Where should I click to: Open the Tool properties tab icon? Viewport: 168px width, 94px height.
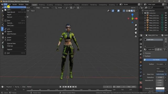141,40
